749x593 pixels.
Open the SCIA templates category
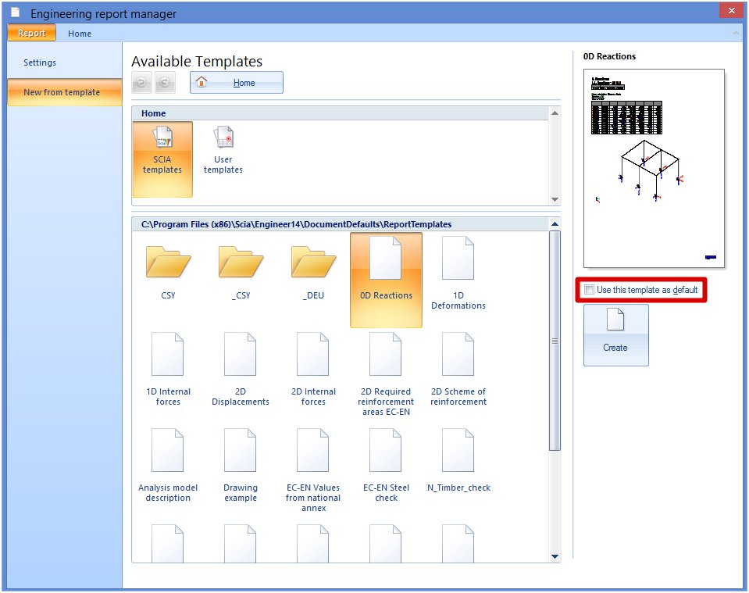coord(162,159)
